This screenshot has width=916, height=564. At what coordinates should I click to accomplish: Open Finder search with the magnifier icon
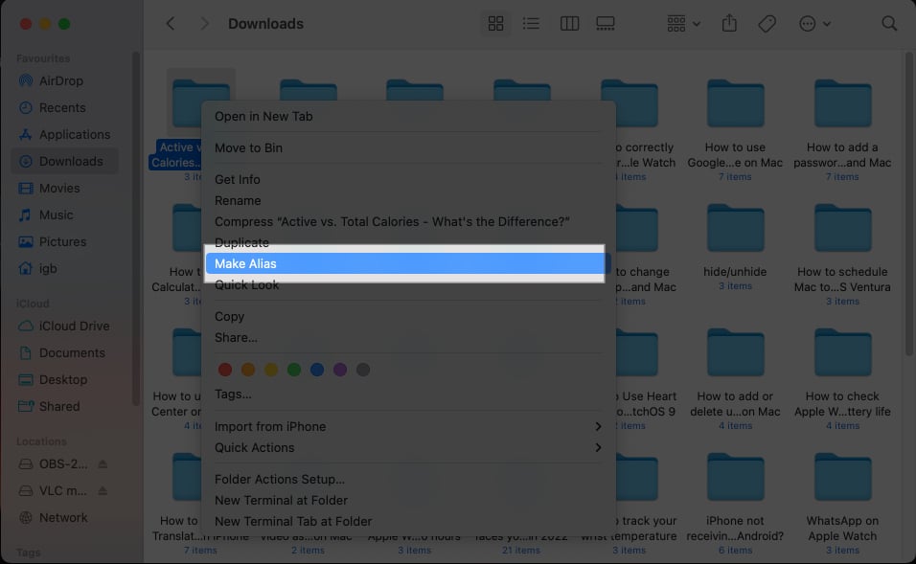tap(888, 23)
